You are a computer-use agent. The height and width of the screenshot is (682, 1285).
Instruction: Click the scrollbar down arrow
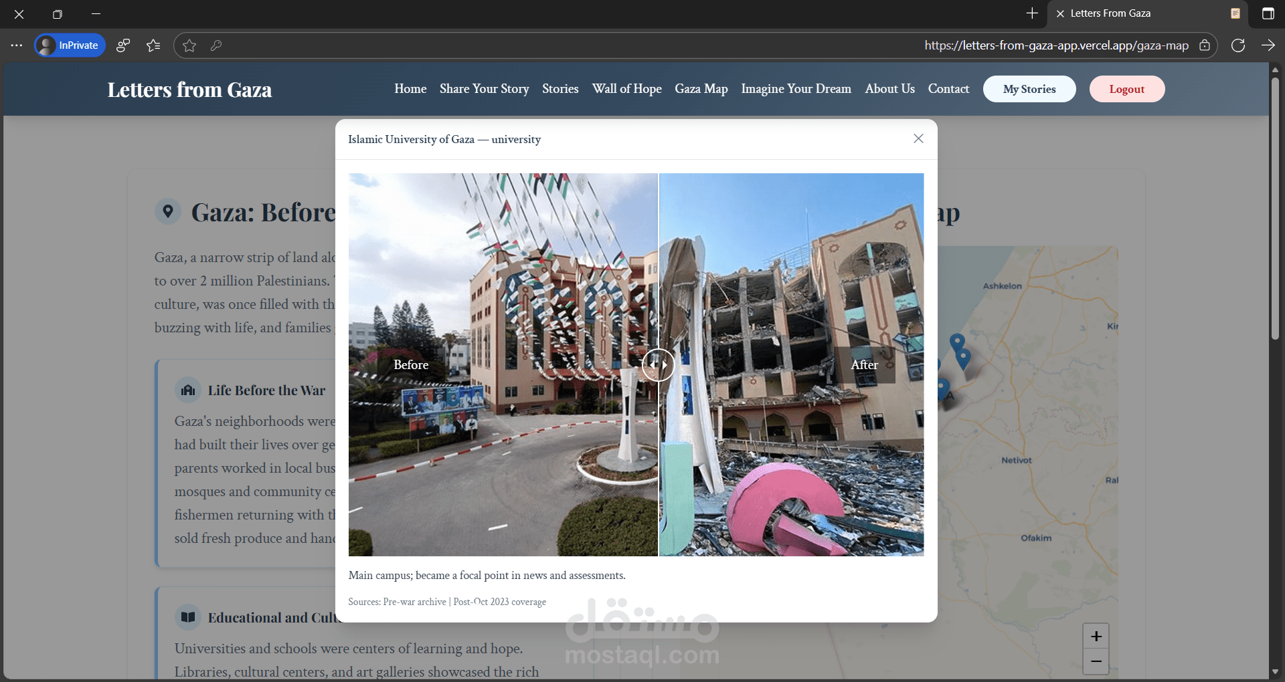tap(1275, 671)
